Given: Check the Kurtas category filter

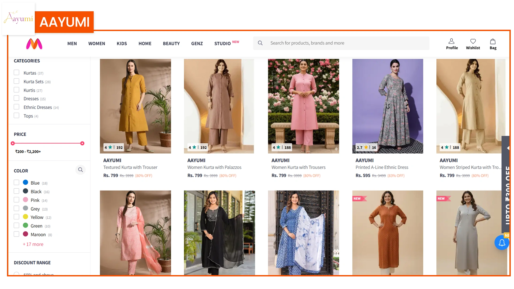Looking at the screenshot, I should coord(17,73).
